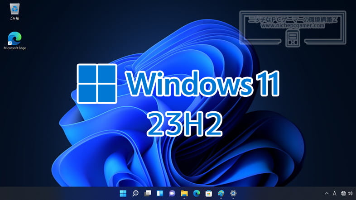The image size is (356, 200).
Task: Open taskbar Search
Action: (135, 193)
